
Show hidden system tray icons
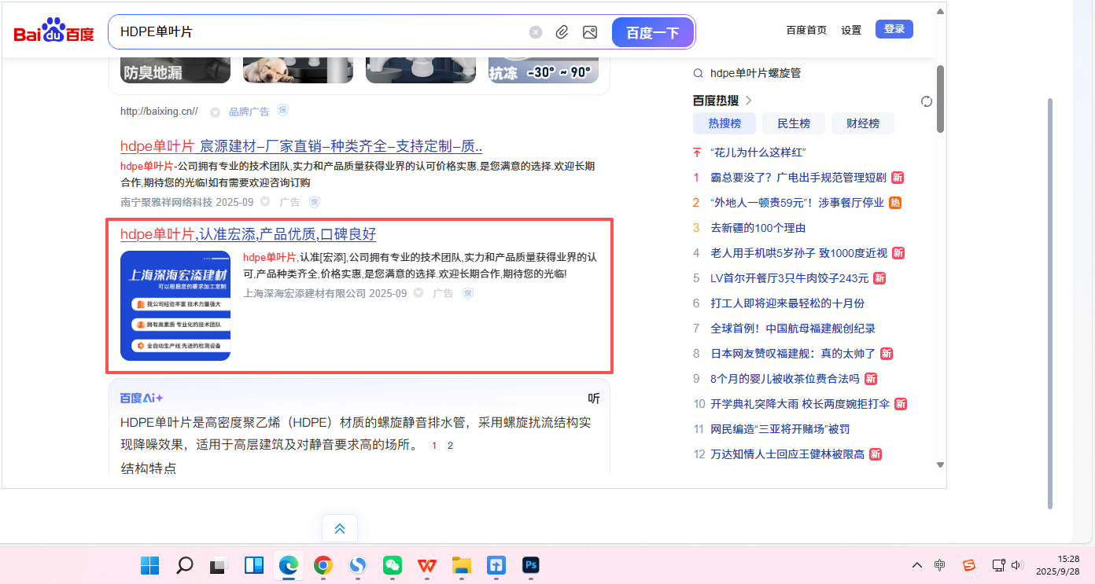(x=917, y=565)
